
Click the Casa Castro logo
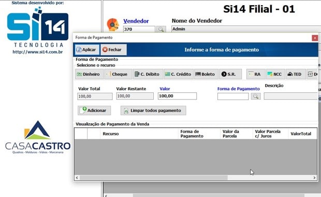[x=38, y=137]
